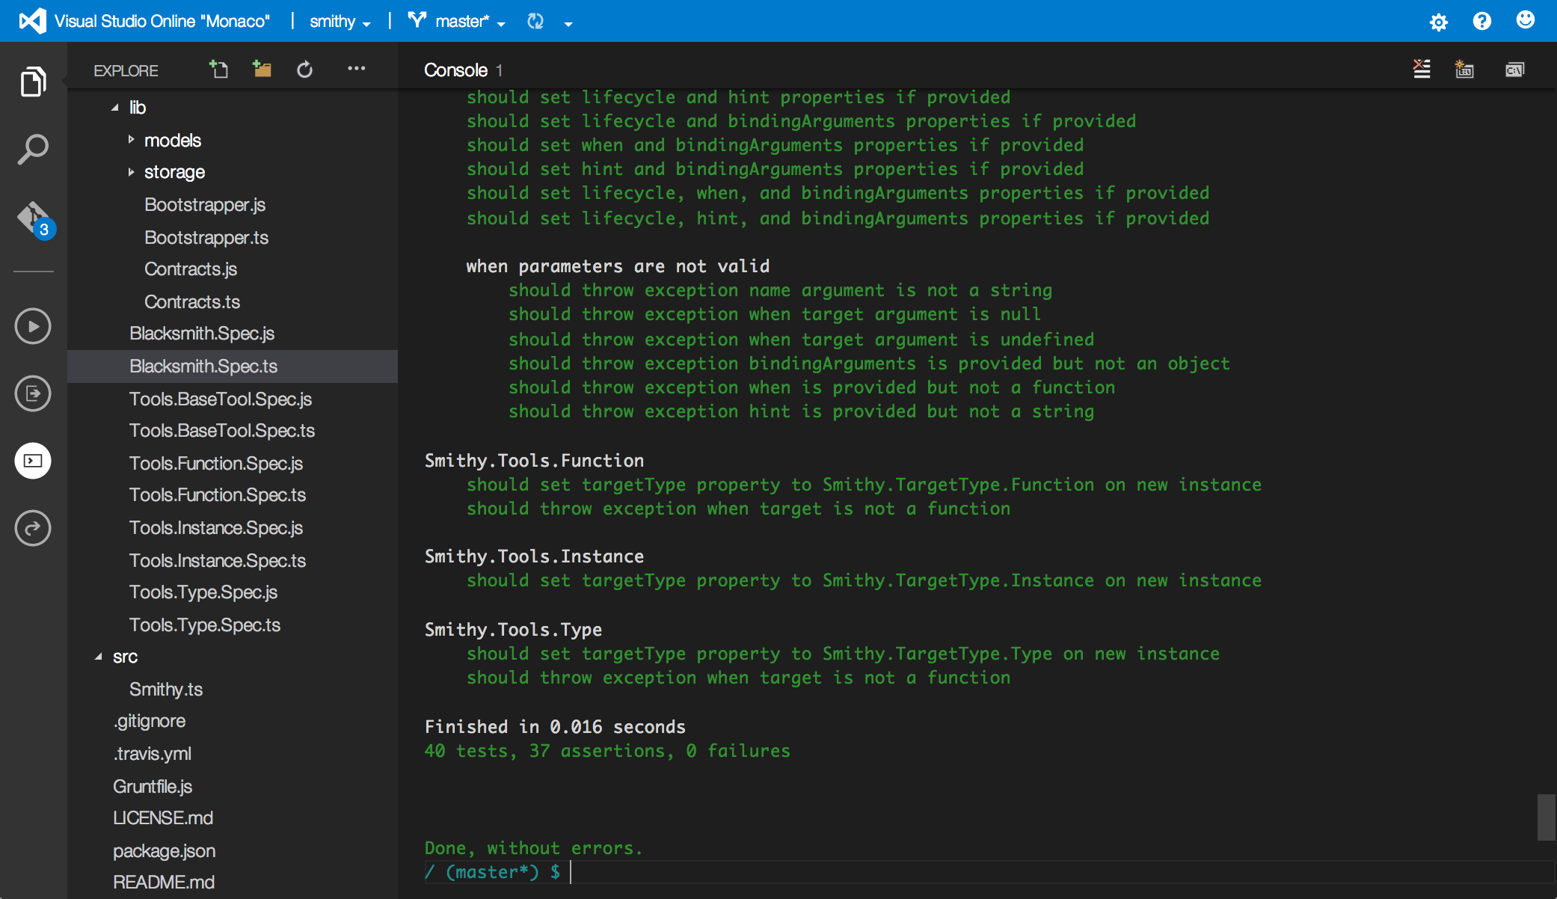Click the New Folder icon in Explorer
Screen dimensions: 1557x899
(262, 70)
